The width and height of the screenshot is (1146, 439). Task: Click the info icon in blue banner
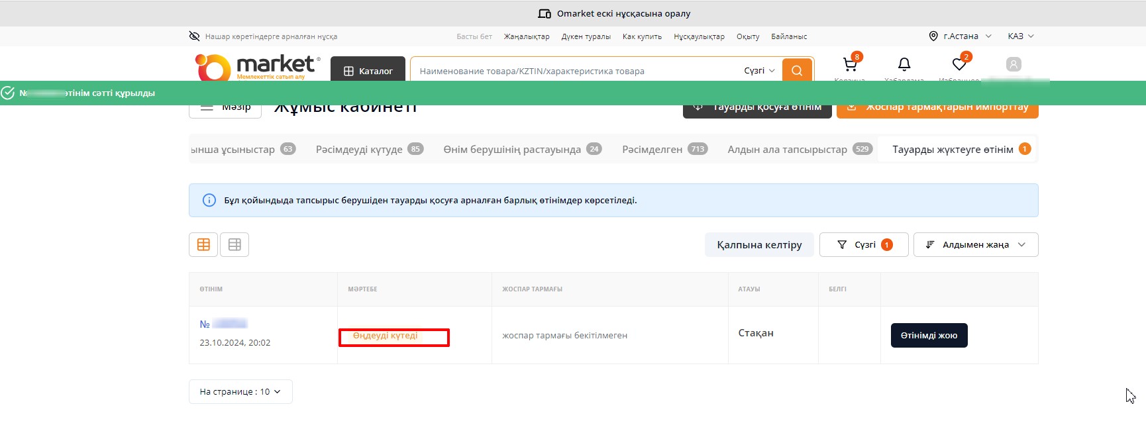pos(209,200)
